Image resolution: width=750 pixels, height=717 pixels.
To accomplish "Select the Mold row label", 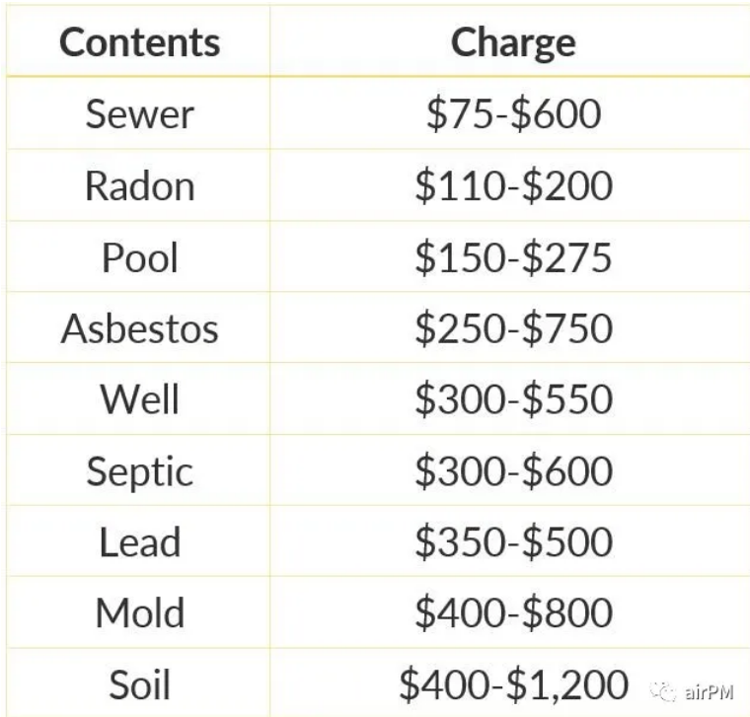I will (140, 612).
